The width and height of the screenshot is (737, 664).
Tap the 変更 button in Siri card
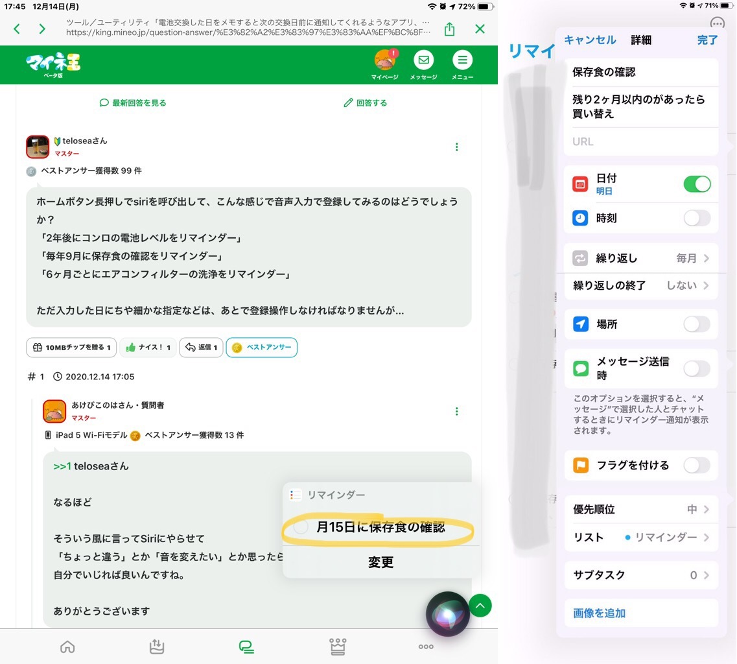(x=380, y=562)
